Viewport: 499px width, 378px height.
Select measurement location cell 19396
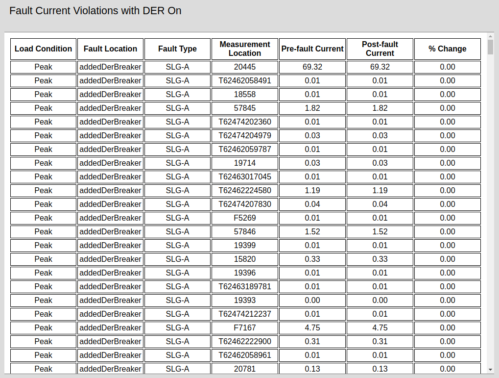(x=245, y=273)
